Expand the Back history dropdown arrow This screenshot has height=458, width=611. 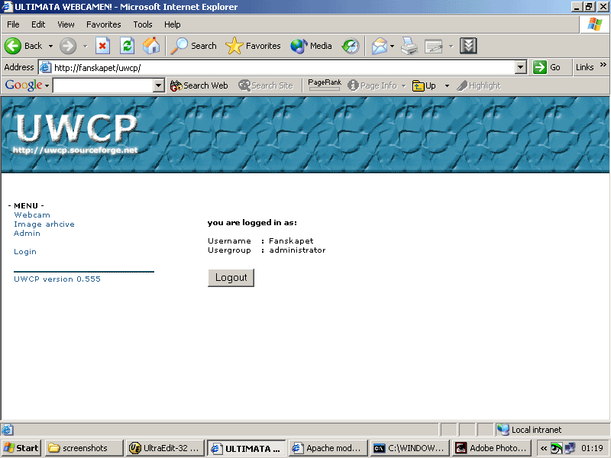coord(50,46)
